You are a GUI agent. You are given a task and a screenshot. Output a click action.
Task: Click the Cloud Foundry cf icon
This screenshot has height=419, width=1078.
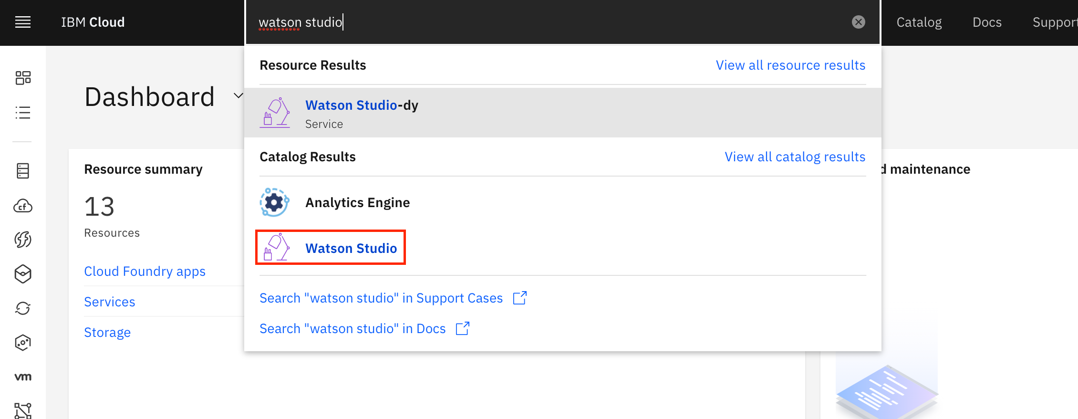coord(23,206)
